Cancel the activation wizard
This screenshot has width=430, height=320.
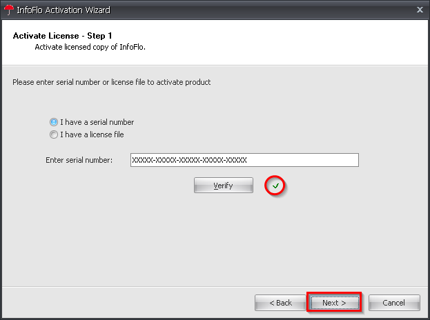point(394,303)
